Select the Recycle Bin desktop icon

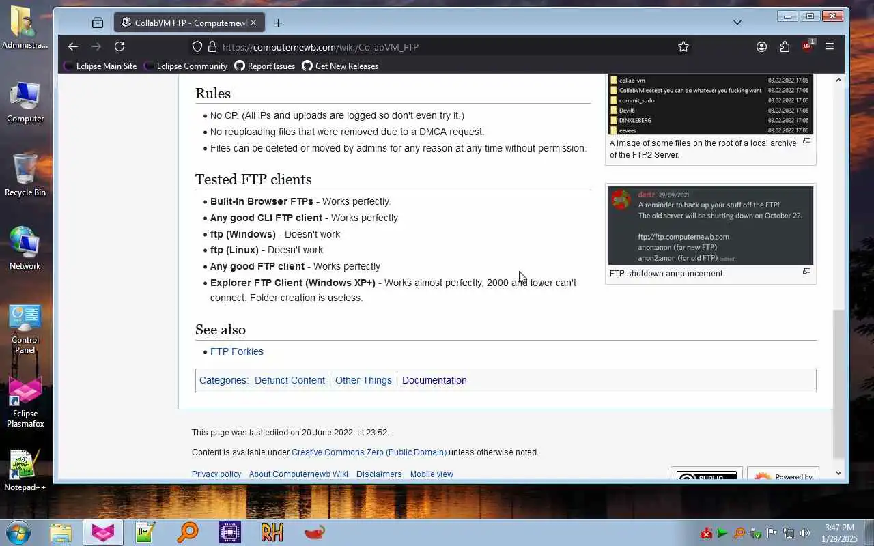click(x=25, y=175)
